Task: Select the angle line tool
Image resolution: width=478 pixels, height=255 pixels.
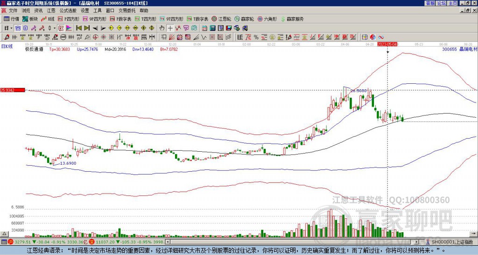Action: click(x=197, y=37)
